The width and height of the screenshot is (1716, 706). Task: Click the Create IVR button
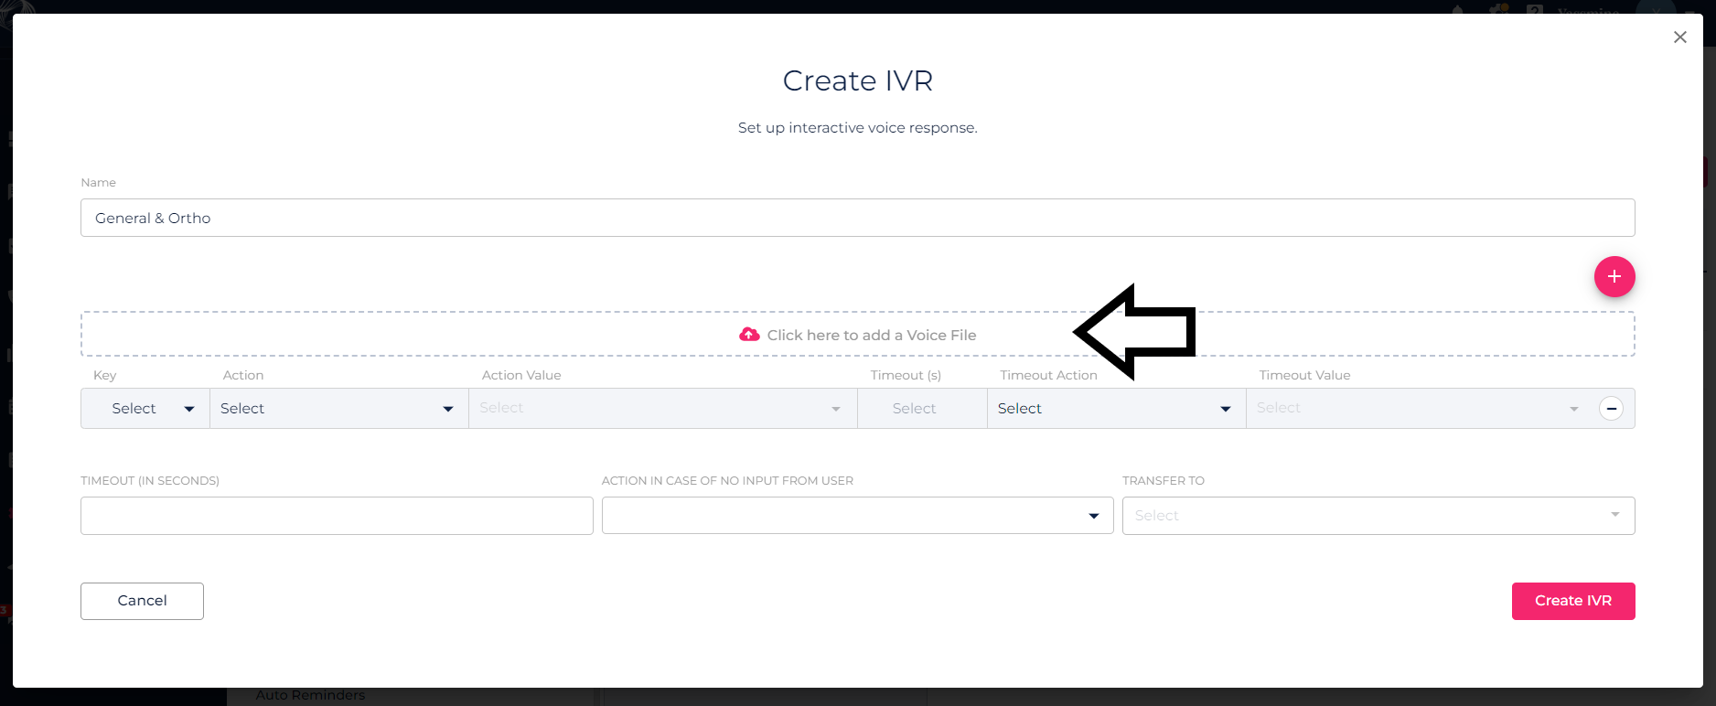point(1572,601)
